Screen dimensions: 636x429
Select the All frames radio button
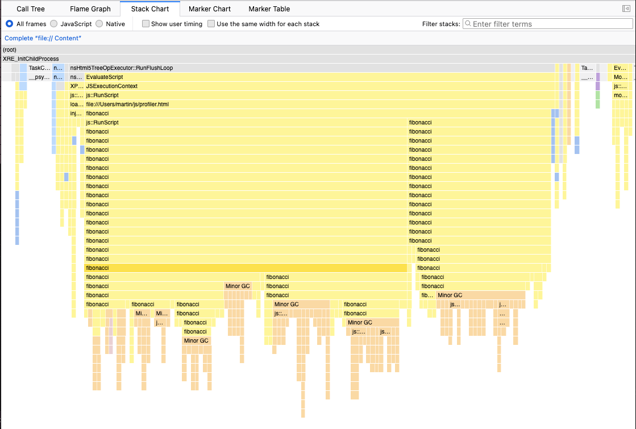point(10,24)
